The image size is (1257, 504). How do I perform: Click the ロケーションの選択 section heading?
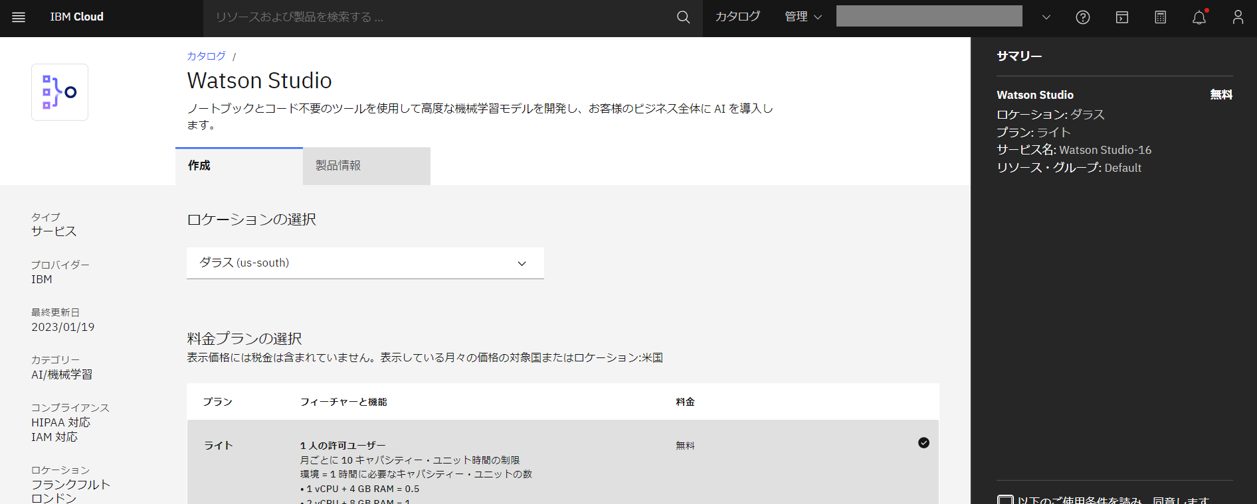pos(252,220)
